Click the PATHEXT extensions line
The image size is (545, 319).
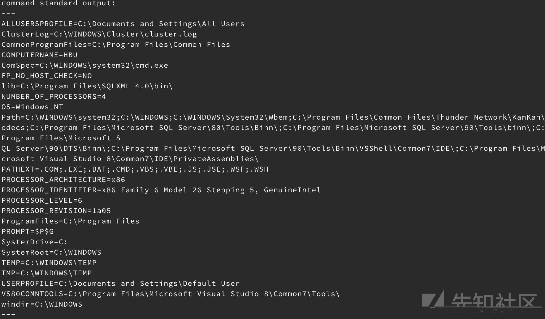click(135, 169)
